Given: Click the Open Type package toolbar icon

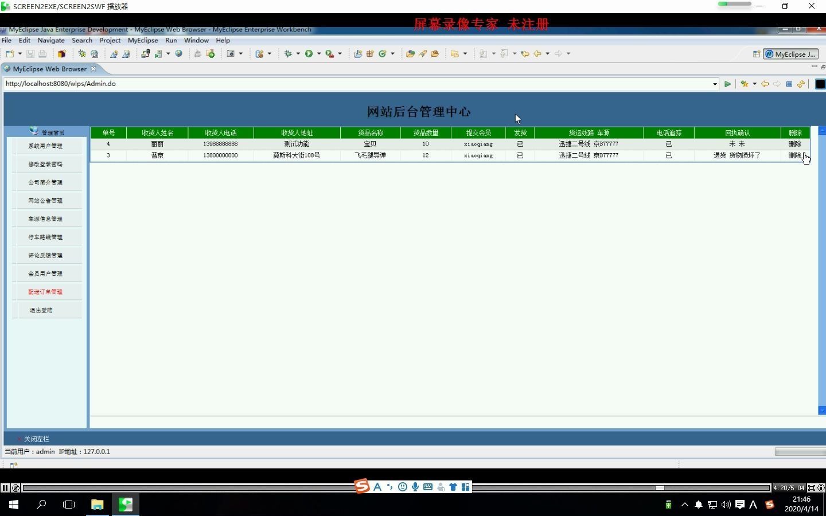Looking at the screenshot, I should (x=410, y=54).
